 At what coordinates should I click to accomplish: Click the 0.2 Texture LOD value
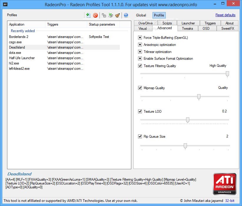coord(224,111)
